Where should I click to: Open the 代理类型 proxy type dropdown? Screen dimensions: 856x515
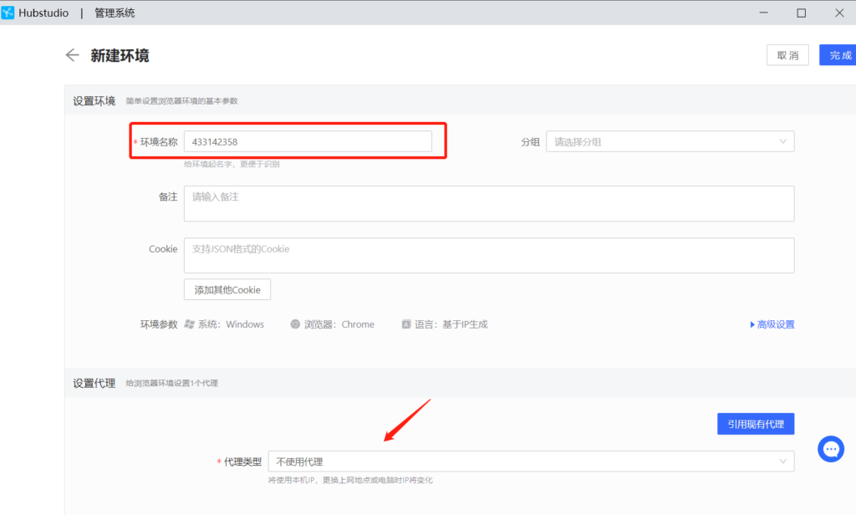(x=531, y=461)
